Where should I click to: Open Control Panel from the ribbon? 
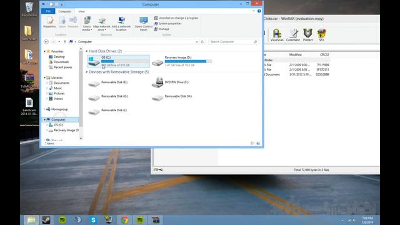point(143,24)
